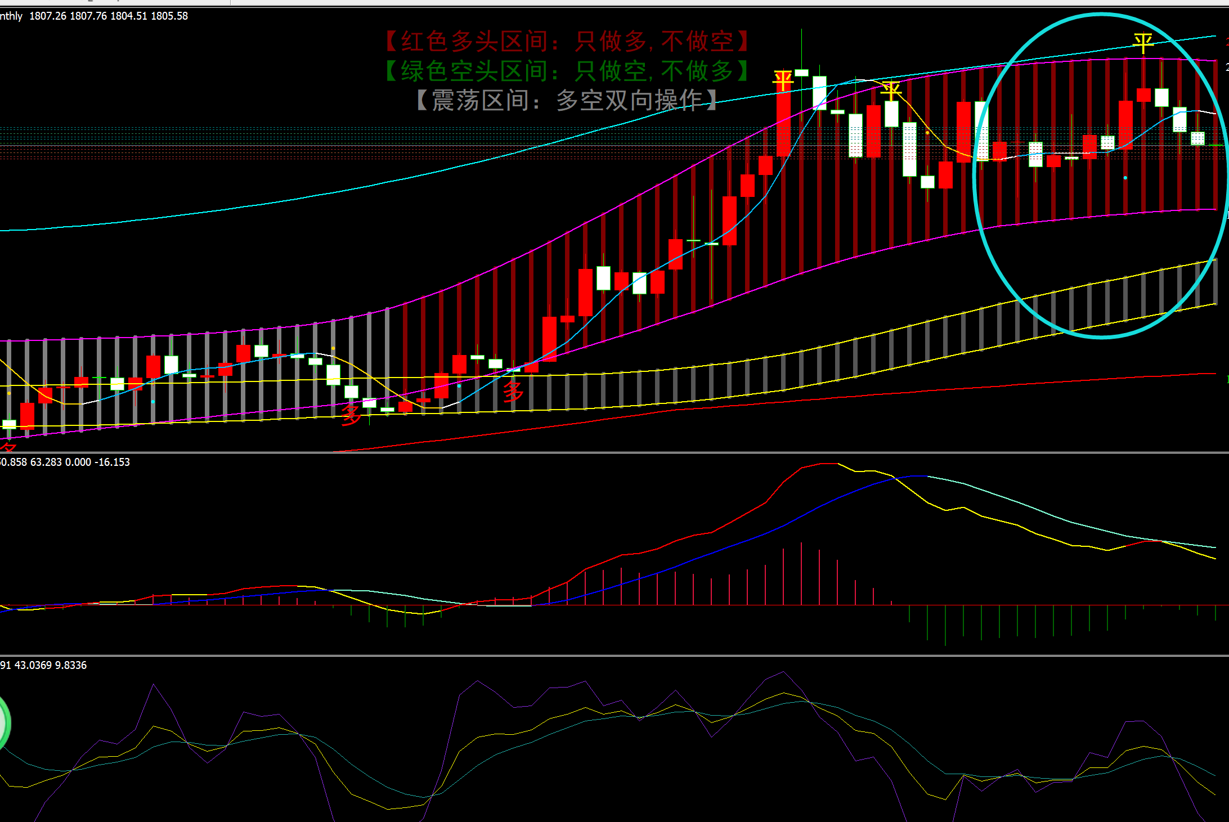
Task: Click the 平 marker above the white candle
Action: click(891, 90)
